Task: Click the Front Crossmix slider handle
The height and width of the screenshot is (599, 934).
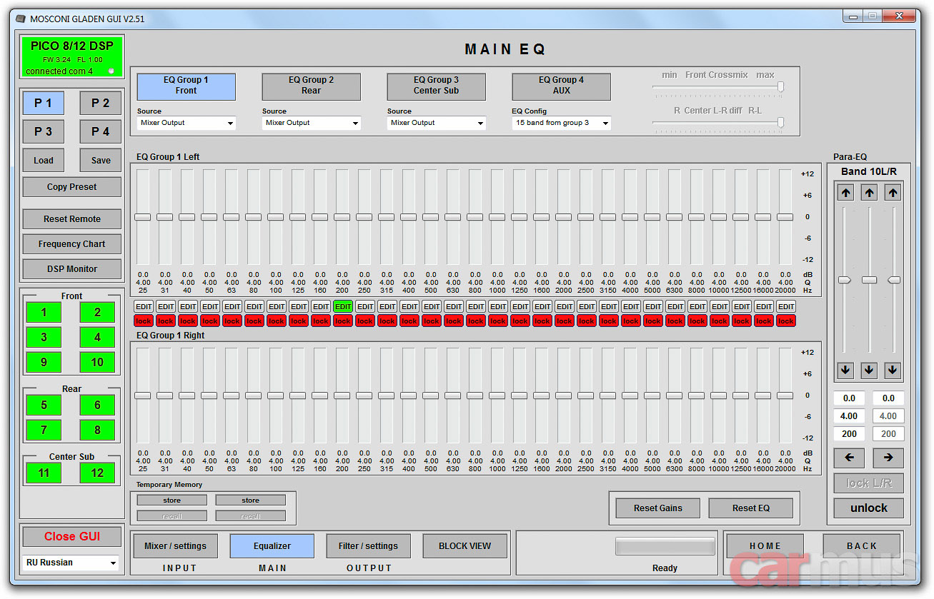Action: coord(781,87)
